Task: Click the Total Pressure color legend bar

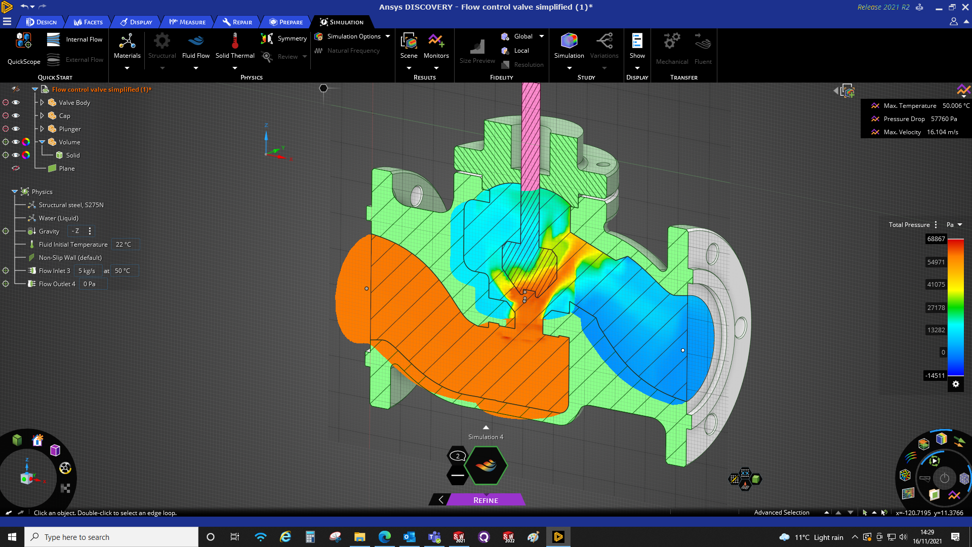Action: pos(955,306)
